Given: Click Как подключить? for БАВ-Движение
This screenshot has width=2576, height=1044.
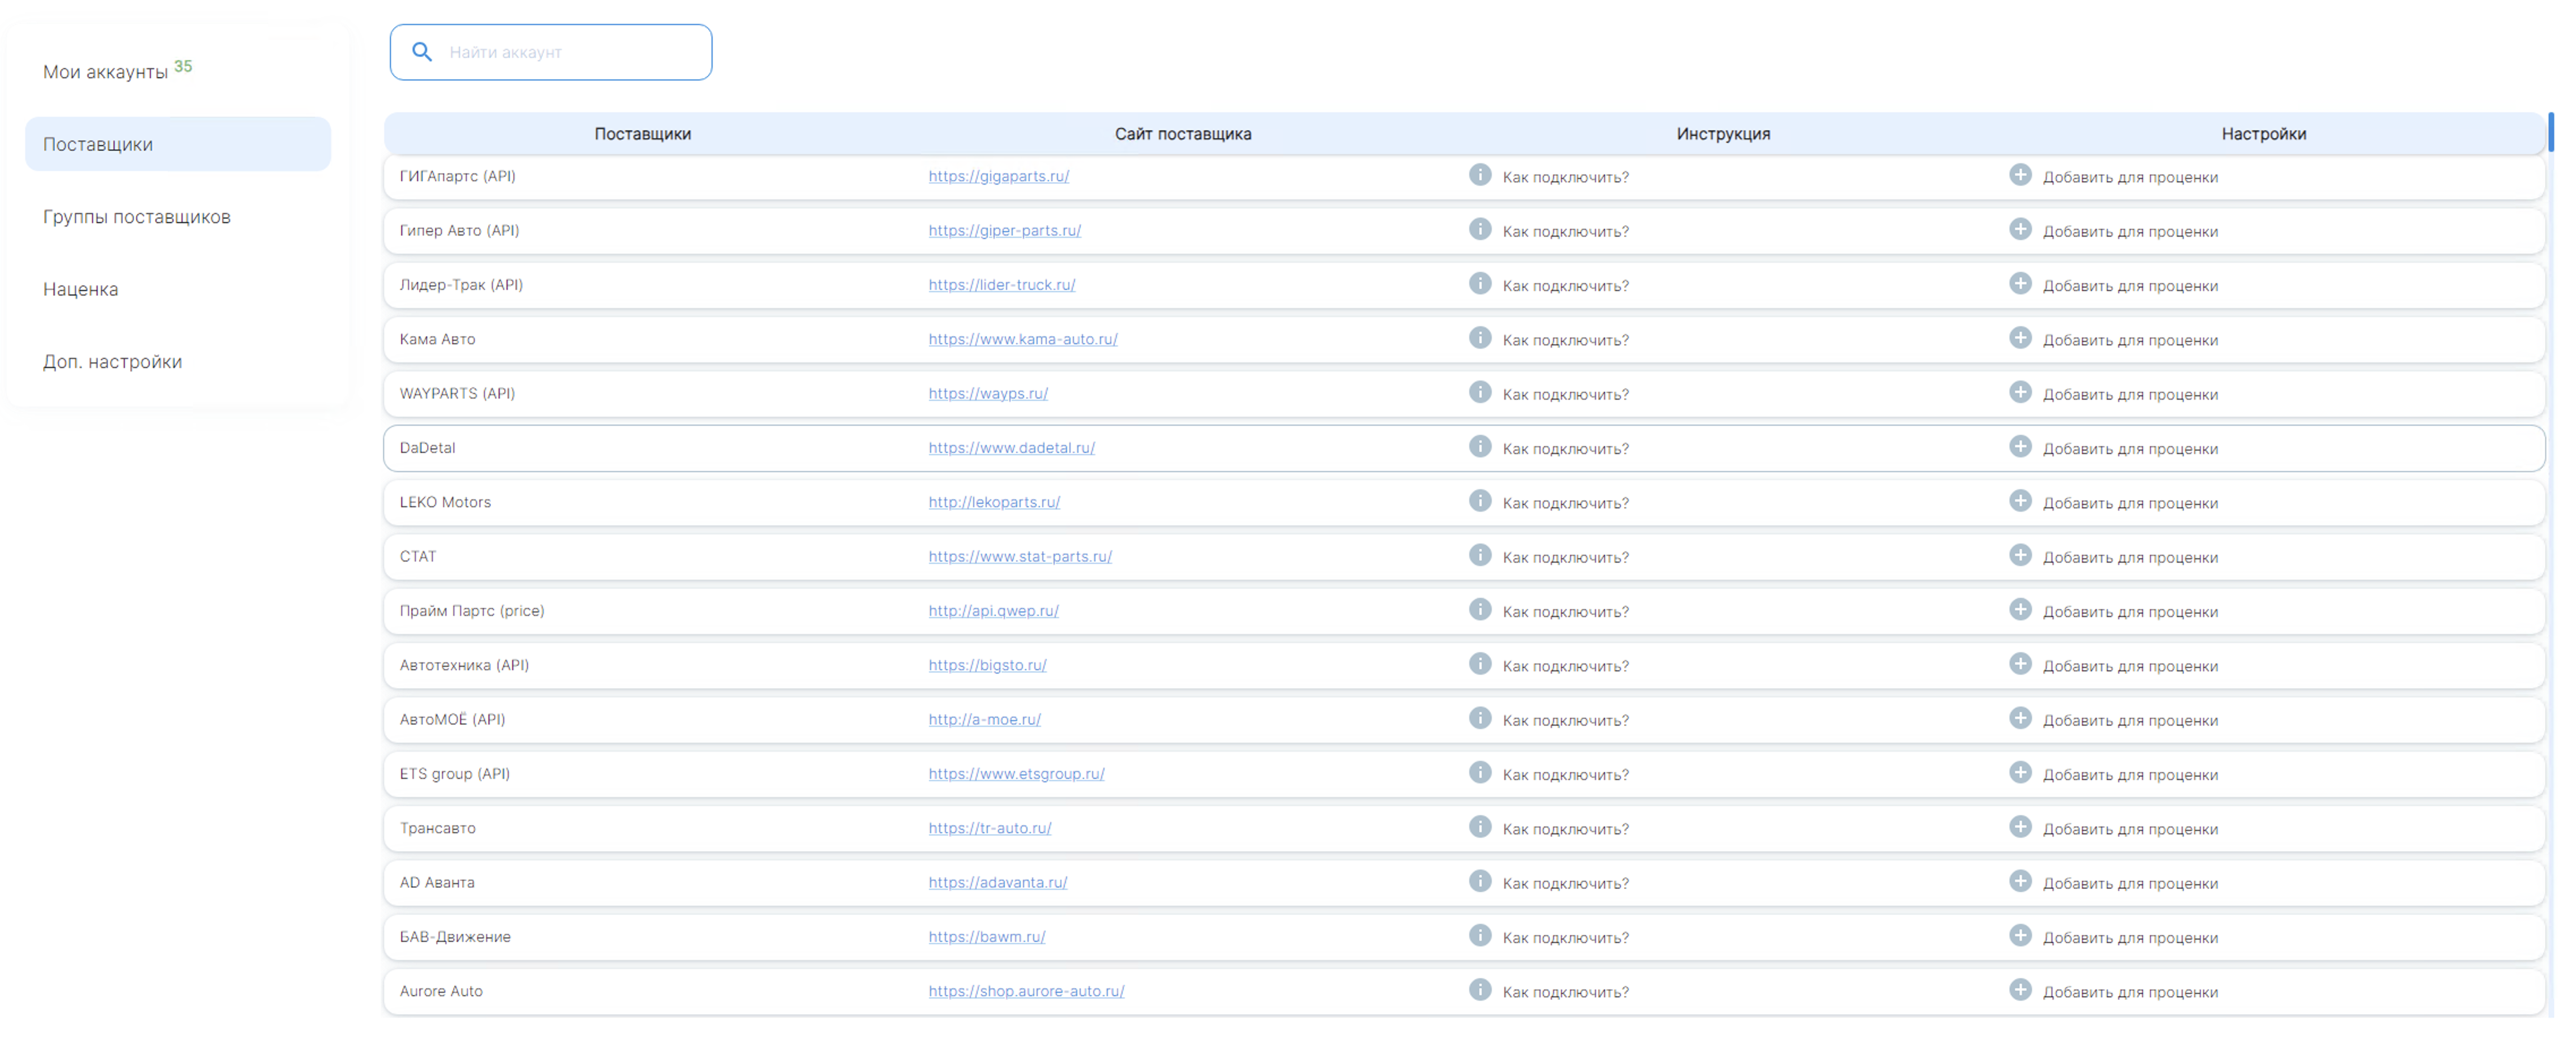Looking at the screenshot, I should pyautogui.click(x=1565, y=938).
